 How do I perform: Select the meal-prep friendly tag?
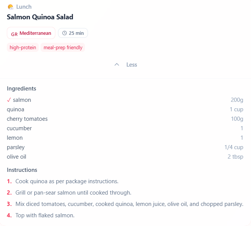click(63, 47)
